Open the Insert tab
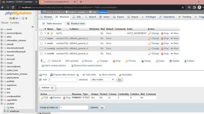This screenshot has height=114, width=204. coord(105,17)
